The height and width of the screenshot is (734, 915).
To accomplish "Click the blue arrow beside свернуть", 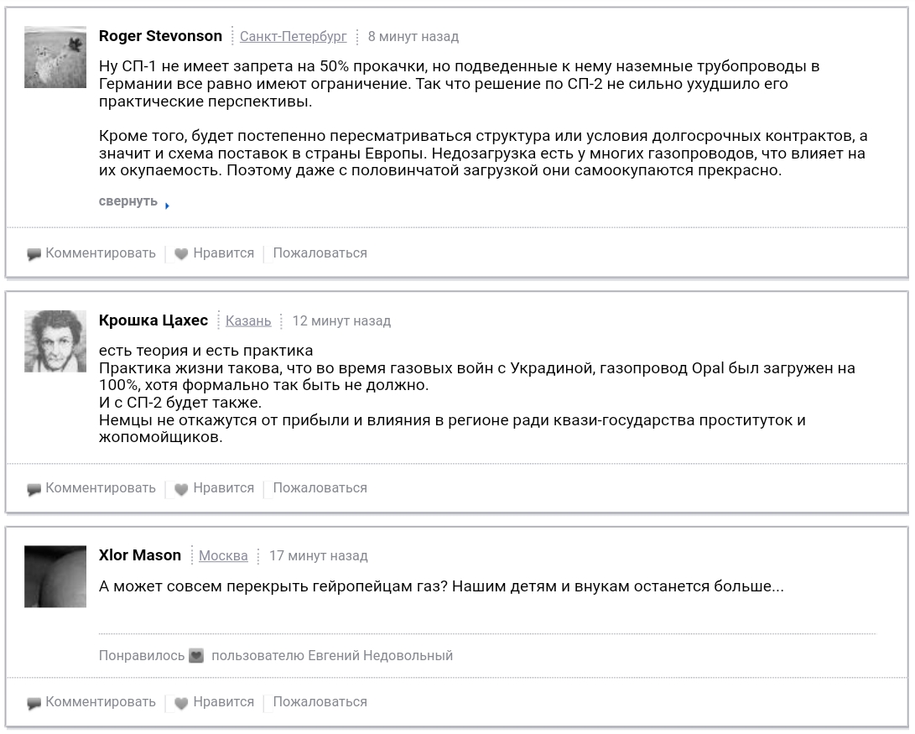I will 167,206.
